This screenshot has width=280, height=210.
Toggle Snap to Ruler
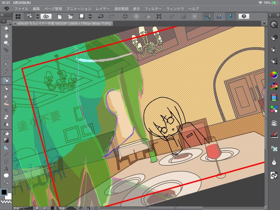208,16
